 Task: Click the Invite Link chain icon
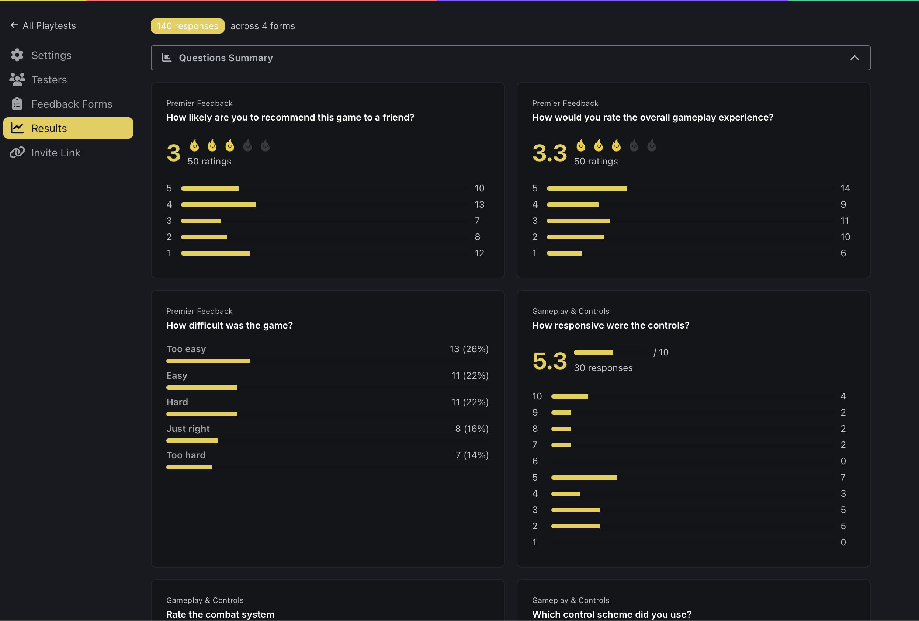click(x=17, y=152)
